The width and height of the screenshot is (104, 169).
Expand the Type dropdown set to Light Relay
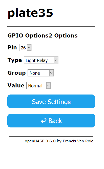coord(41,60)
